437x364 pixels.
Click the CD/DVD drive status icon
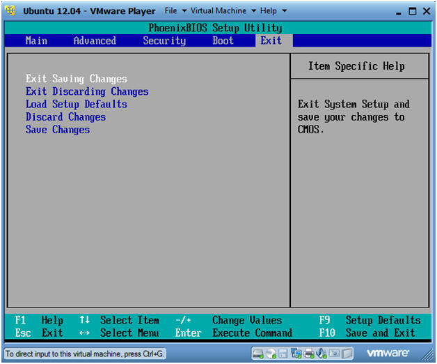pos(271,354)
